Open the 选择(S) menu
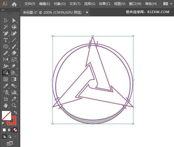The height and width of the screenshot is (147, 174). pos(90,4)
